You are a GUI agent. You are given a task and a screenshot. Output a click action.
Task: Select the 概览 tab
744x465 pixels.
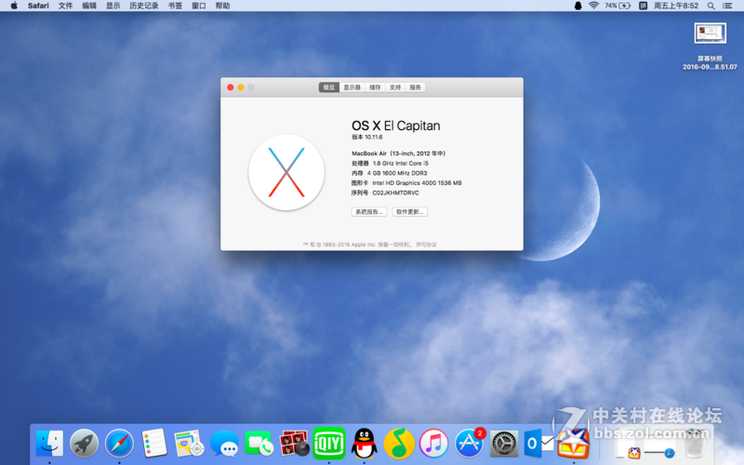(329, 87)
